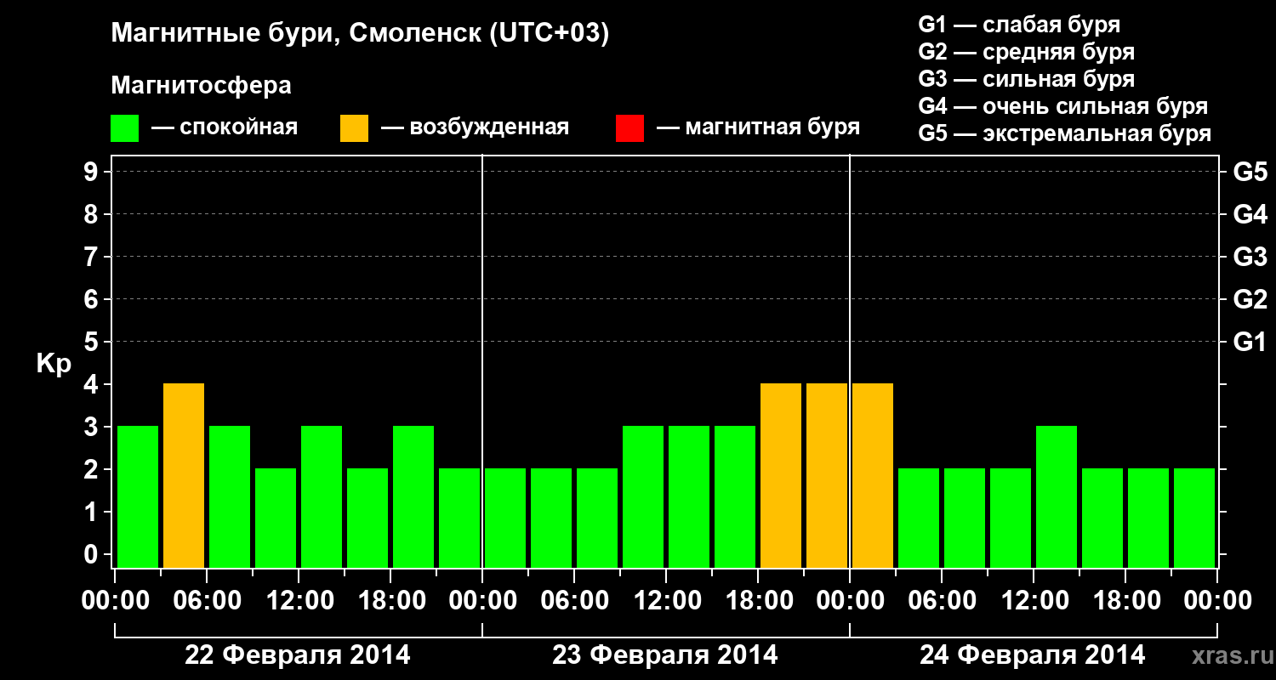
Task: Click the '— возбужденная' legend label
Action: click(475, 128)
